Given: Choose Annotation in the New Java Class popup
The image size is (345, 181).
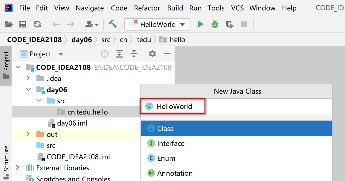Looking at the screenshot, I should (174, 173).
